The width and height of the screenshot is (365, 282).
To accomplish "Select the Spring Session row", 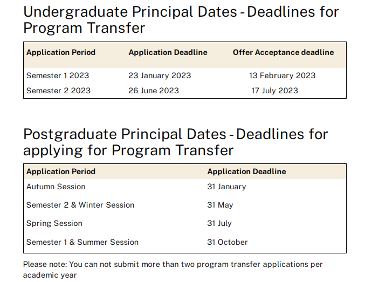I will pyautogui.click(x=185, y=224).
